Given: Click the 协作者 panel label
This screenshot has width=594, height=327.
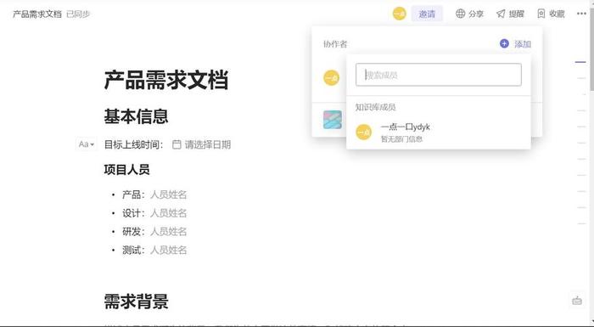Looking at the screenshot, I should coord(335,44).
